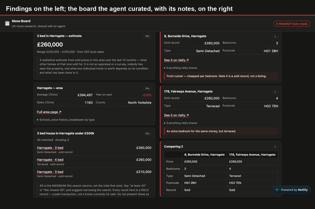
Task: Open the 9 WebMCP tools ready badge
Action: (292, 24)
